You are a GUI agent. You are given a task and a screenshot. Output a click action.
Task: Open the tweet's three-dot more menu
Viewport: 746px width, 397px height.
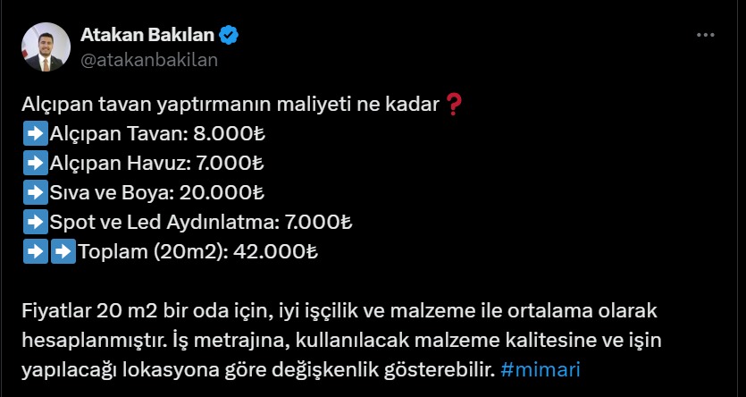click(x=705, y=35)
